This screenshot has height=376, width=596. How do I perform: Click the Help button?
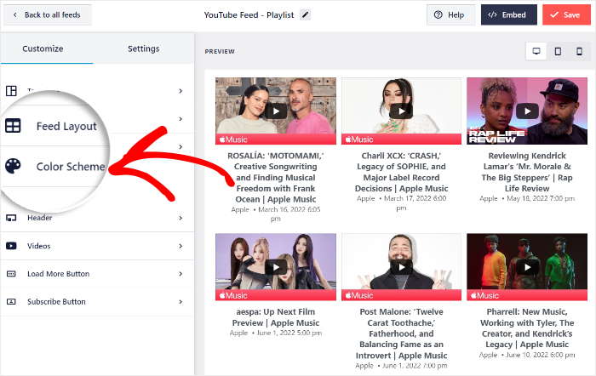(x=450, y=14)
